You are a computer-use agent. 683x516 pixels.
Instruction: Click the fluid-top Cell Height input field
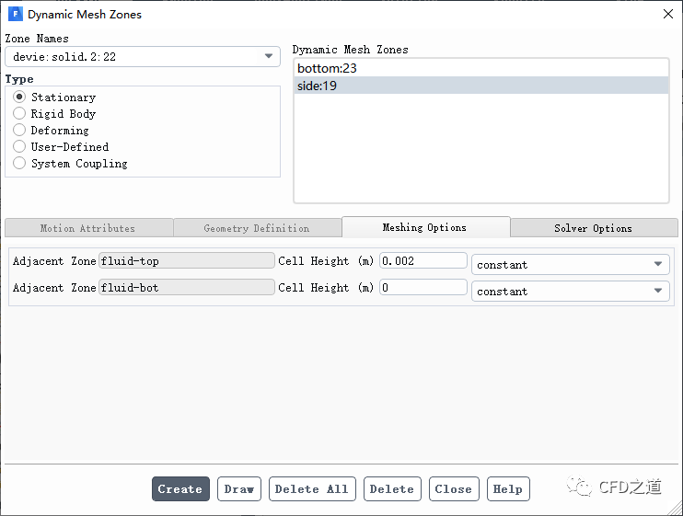click(423, 260)
